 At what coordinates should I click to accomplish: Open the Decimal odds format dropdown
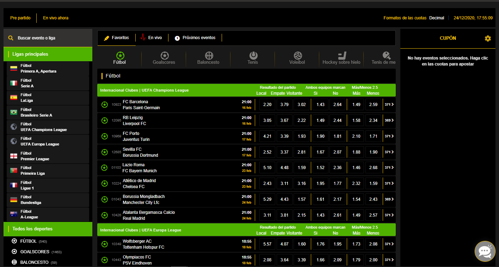pyautogui.click(x=437, y=18)
